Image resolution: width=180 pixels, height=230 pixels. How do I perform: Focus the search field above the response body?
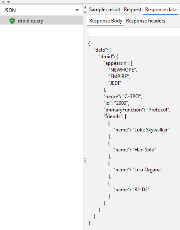coord(134,32)
